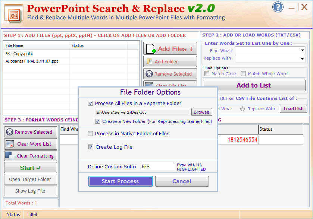313x219 pixels.
Task: Click the green Start button
Action: 31,168
